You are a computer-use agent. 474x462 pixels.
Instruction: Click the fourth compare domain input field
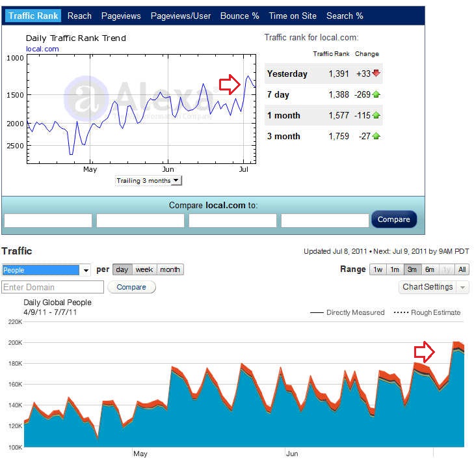[325, 220]
